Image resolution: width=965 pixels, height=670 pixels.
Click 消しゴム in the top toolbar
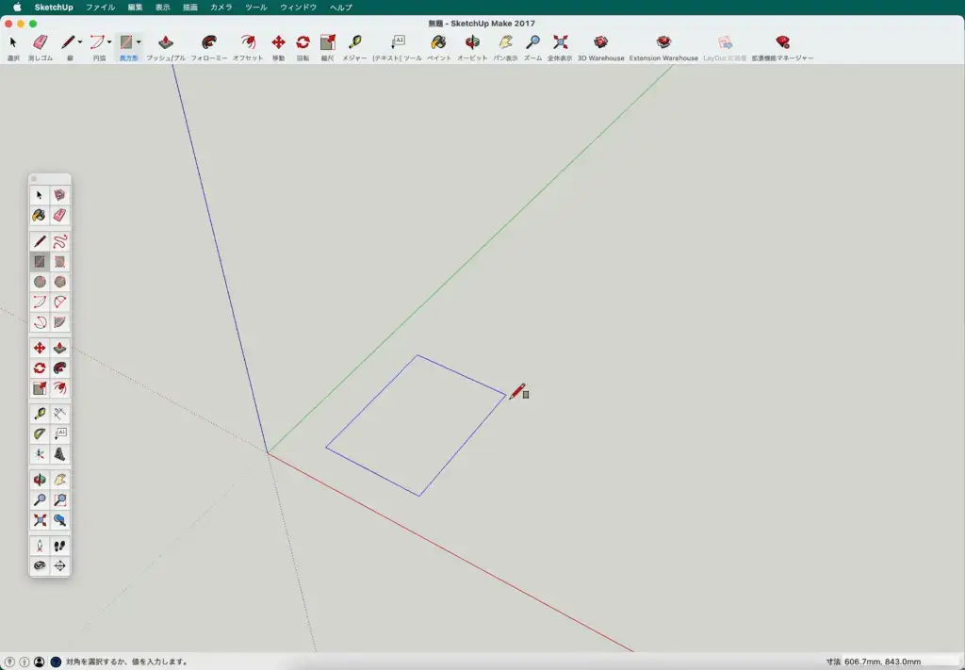[40, 48]
